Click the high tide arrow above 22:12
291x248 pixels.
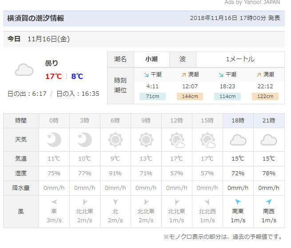[x=259, y=75]
